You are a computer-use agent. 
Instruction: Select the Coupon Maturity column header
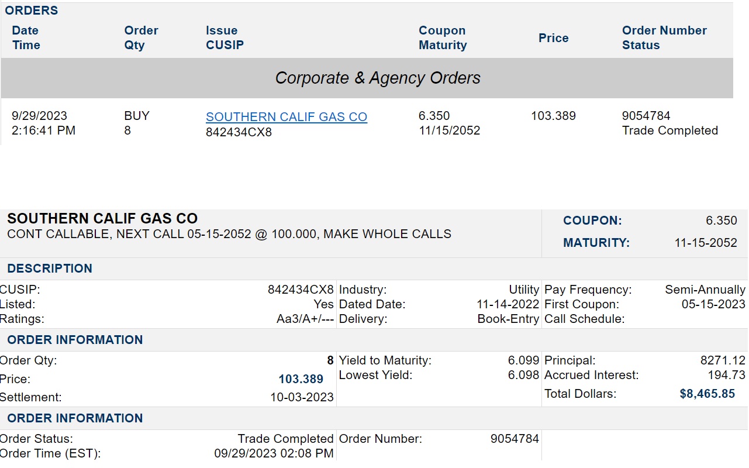[443, 38]
